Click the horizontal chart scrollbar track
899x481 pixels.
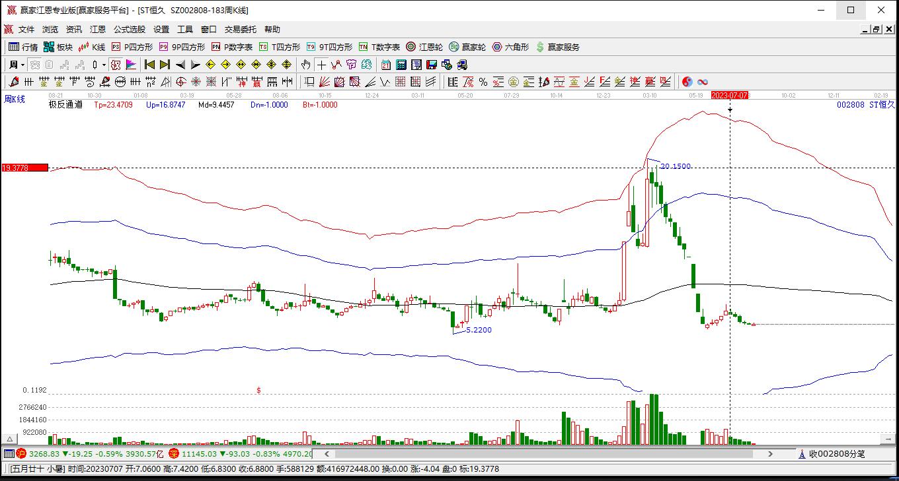point(544,454)
